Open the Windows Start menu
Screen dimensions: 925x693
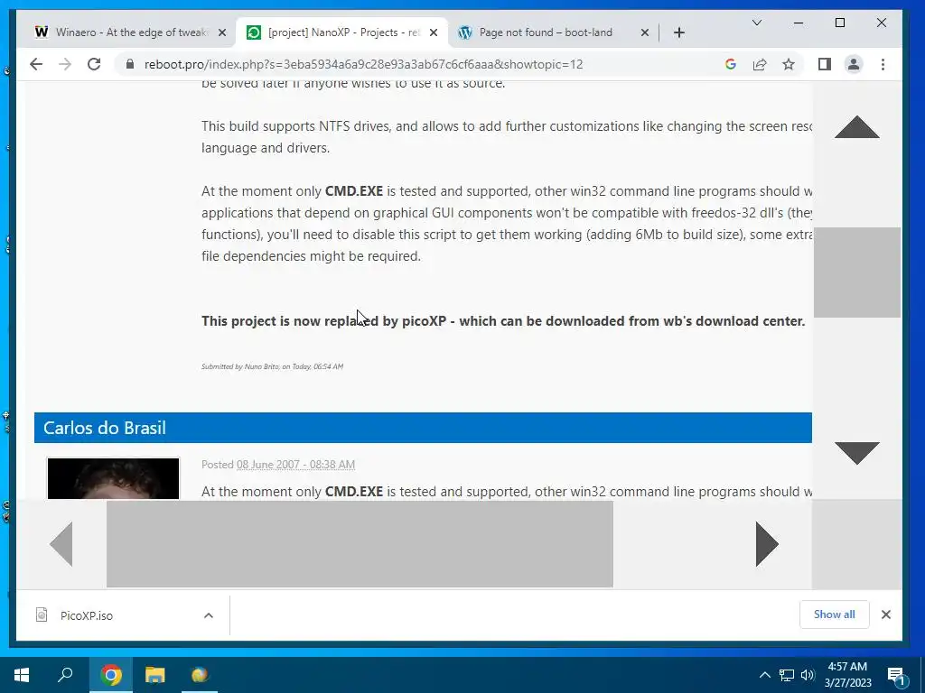(x=22, y=675)
